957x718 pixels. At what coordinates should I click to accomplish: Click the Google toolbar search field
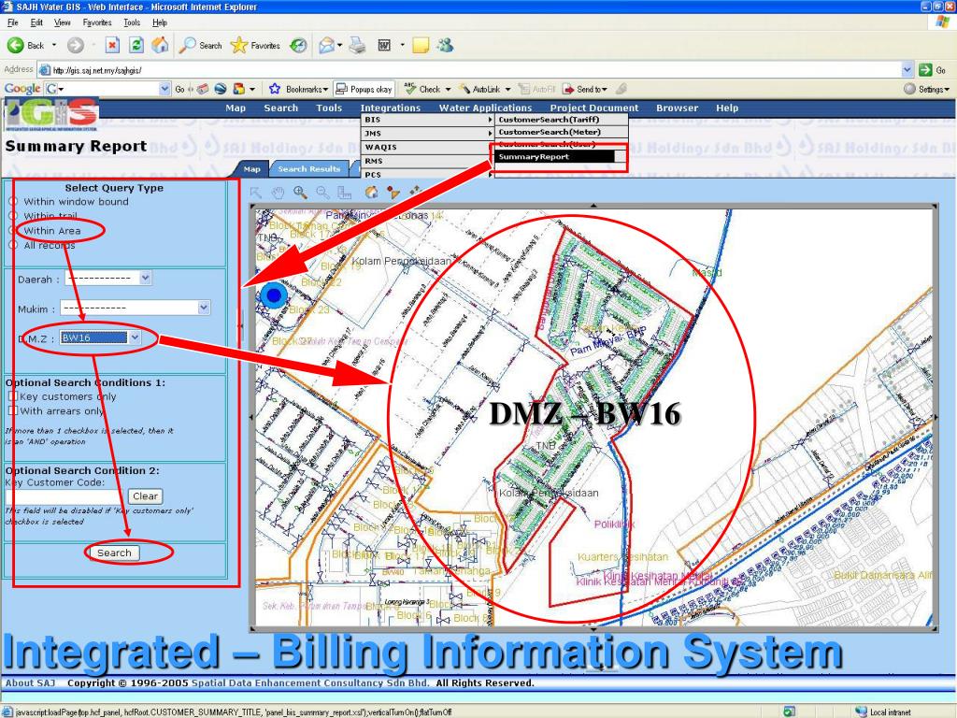107,89
